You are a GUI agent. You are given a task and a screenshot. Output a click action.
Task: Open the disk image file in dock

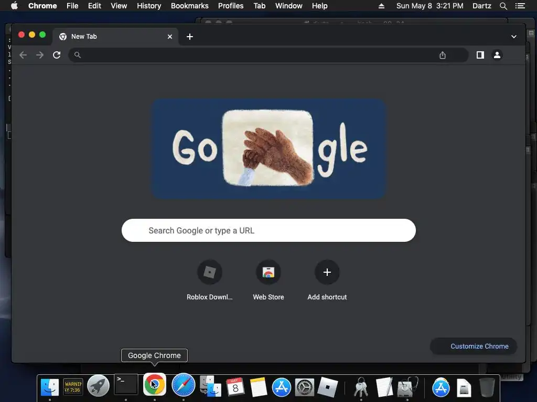464,388
